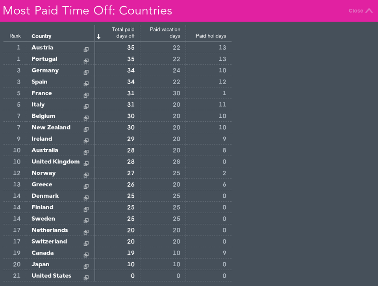This screenshot has width=378, height=286.
Task: Open the details icon for United Kingdom
Action: point(86,164)
